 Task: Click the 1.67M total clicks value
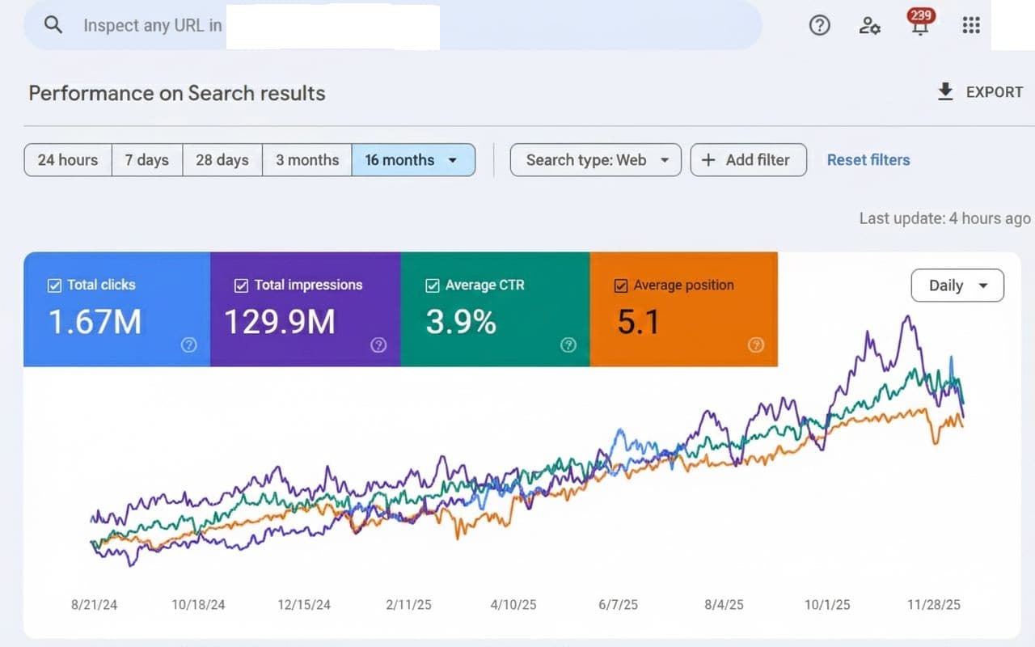(x=95, y=322)
